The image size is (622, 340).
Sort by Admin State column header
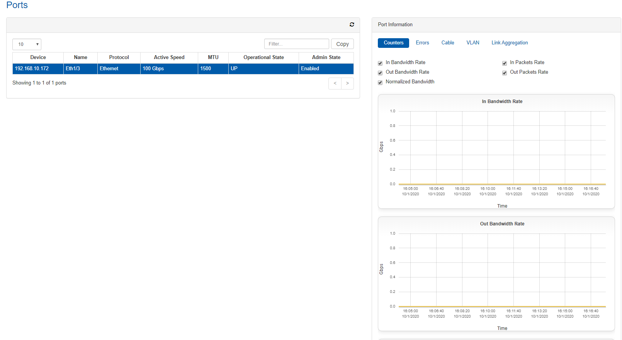coord(326,58)
